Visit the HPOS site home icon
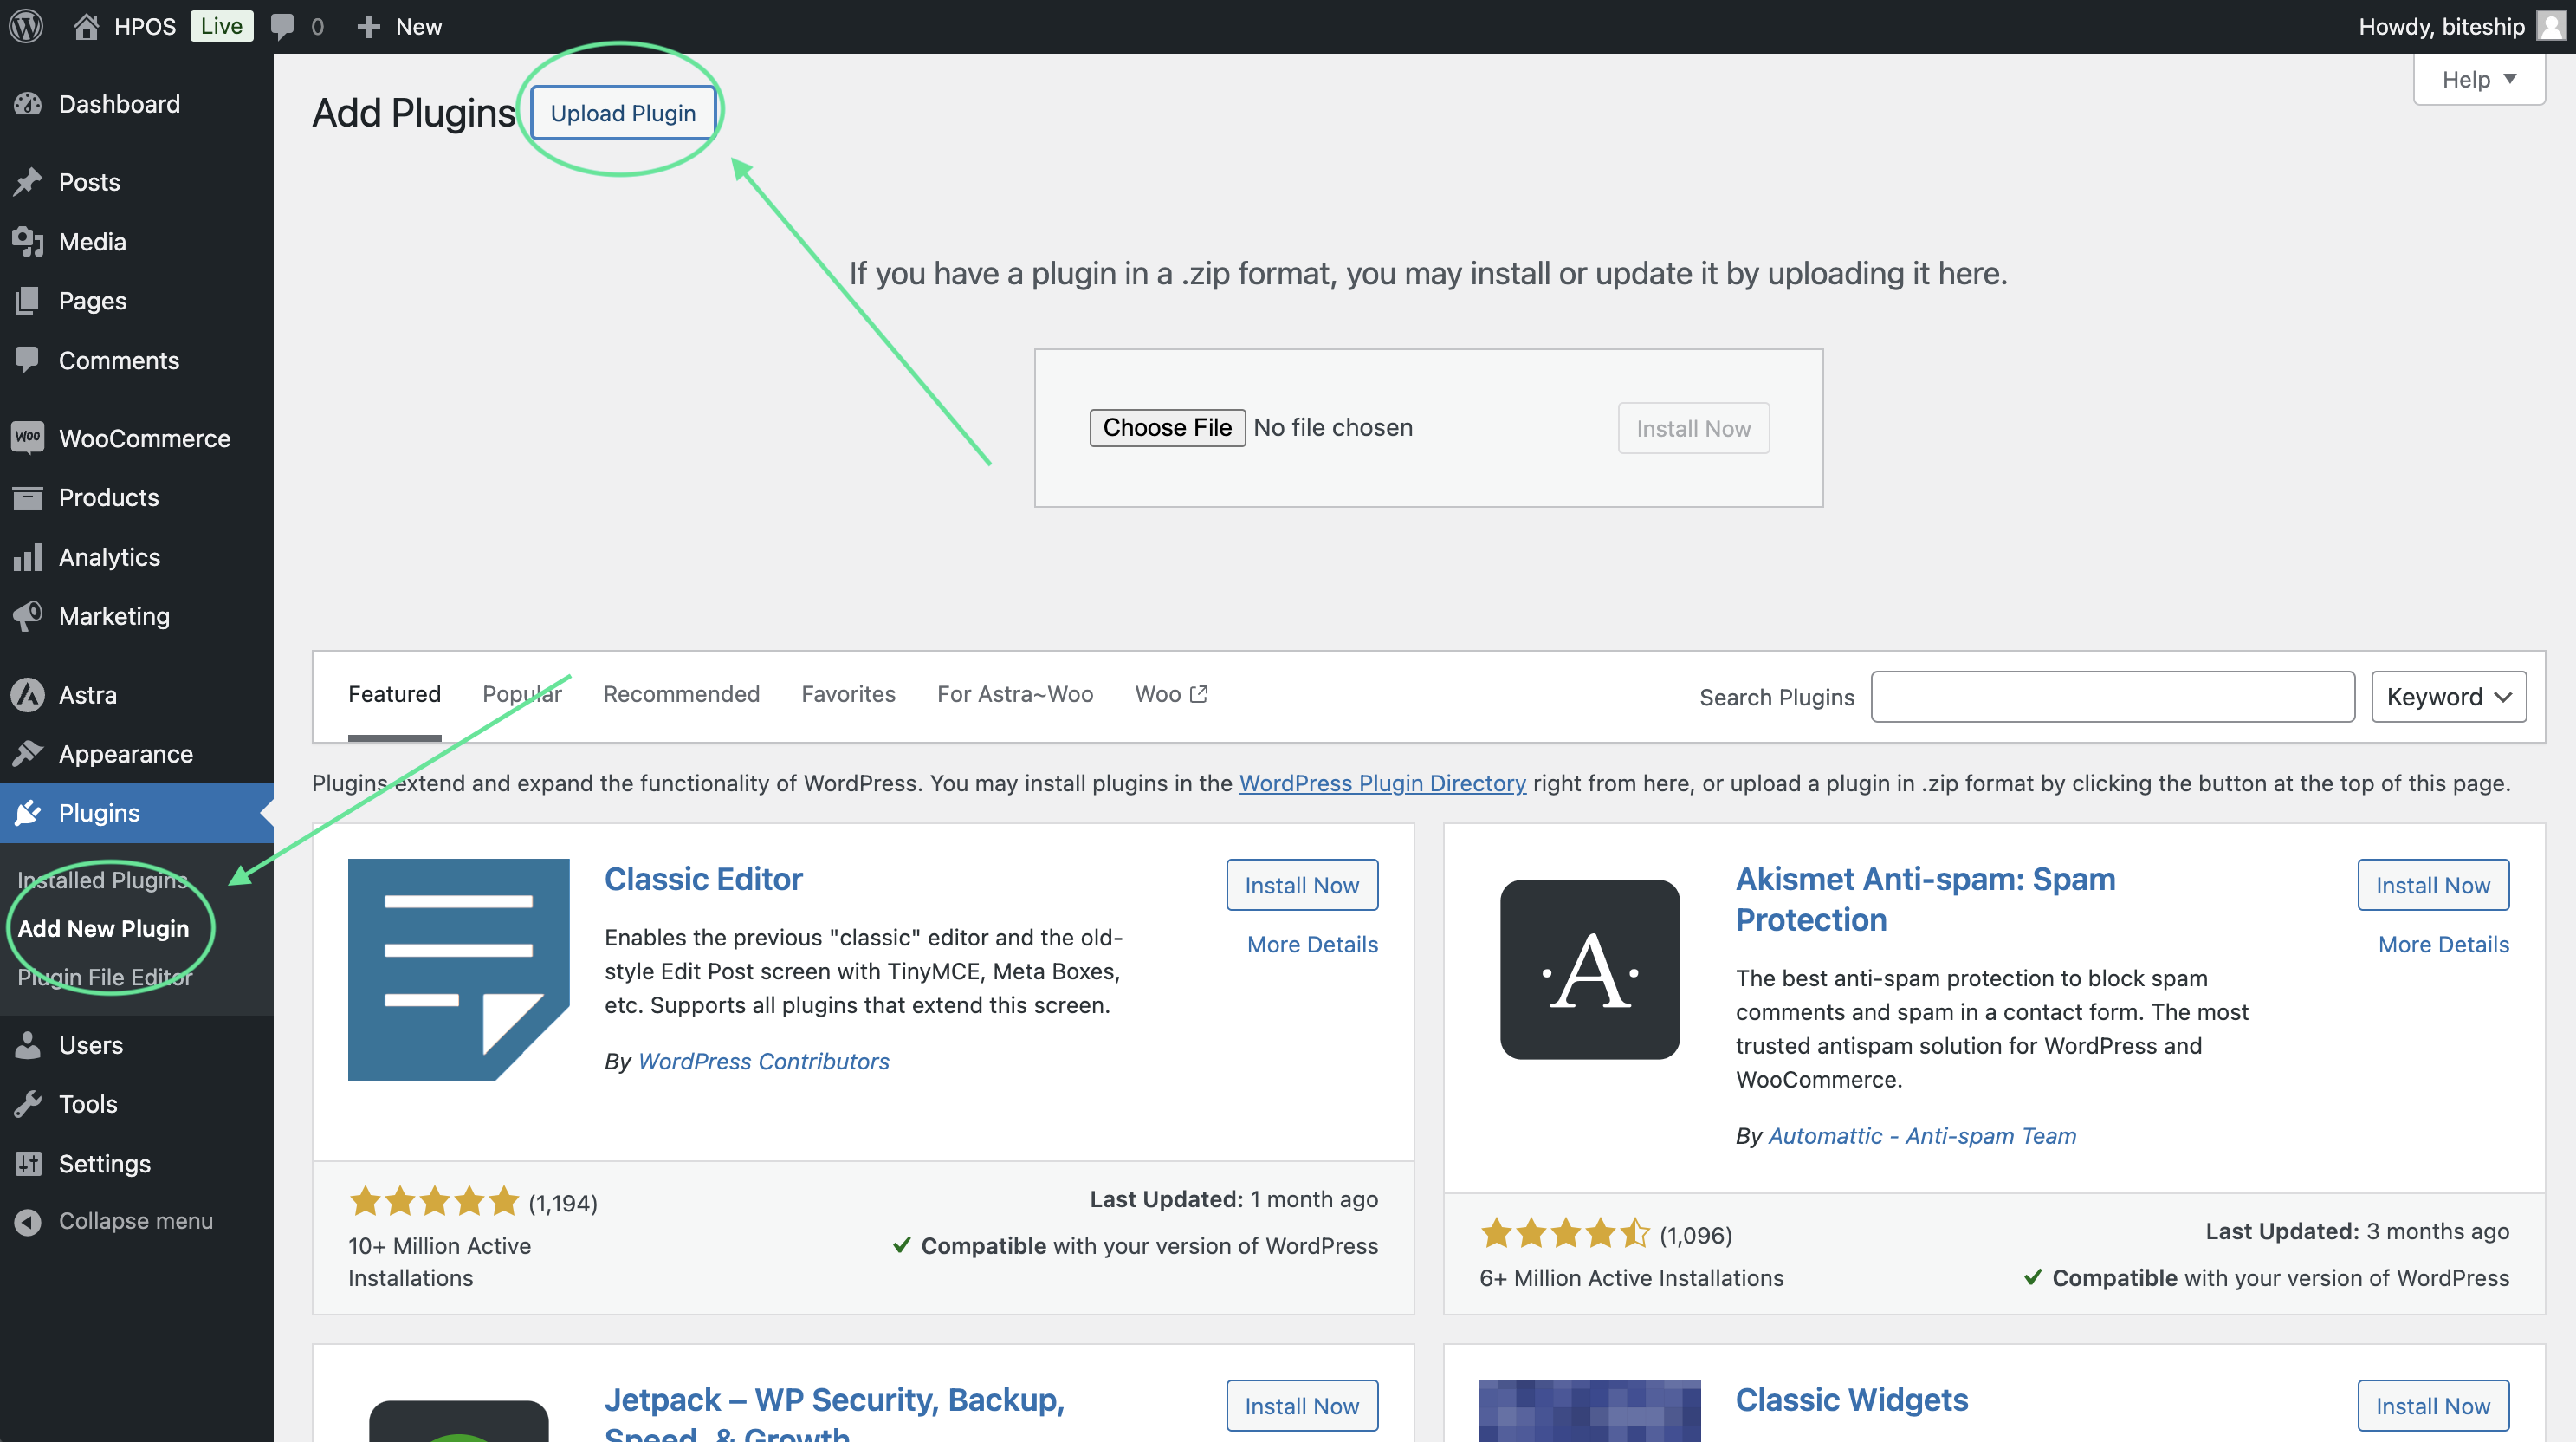Image resolution: width=2576 pixels, height=1442 pixels. tap(86, 26)
